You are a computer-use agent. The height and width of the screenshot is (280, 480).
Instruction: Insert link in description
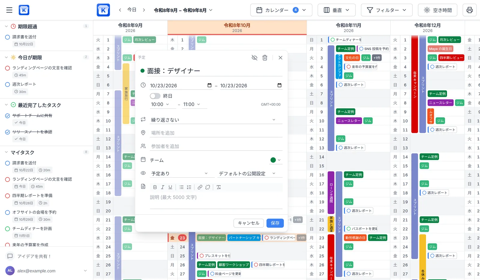click(200, 187)
